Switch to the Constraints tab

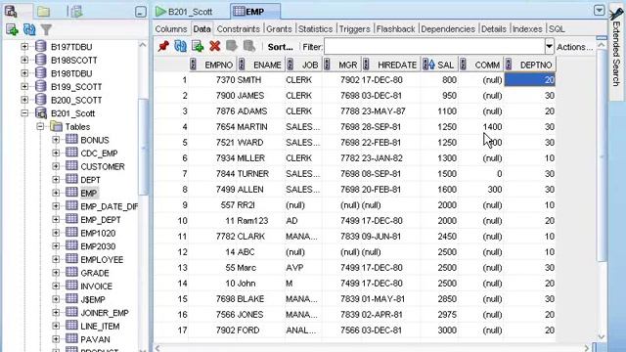[238, 28]
